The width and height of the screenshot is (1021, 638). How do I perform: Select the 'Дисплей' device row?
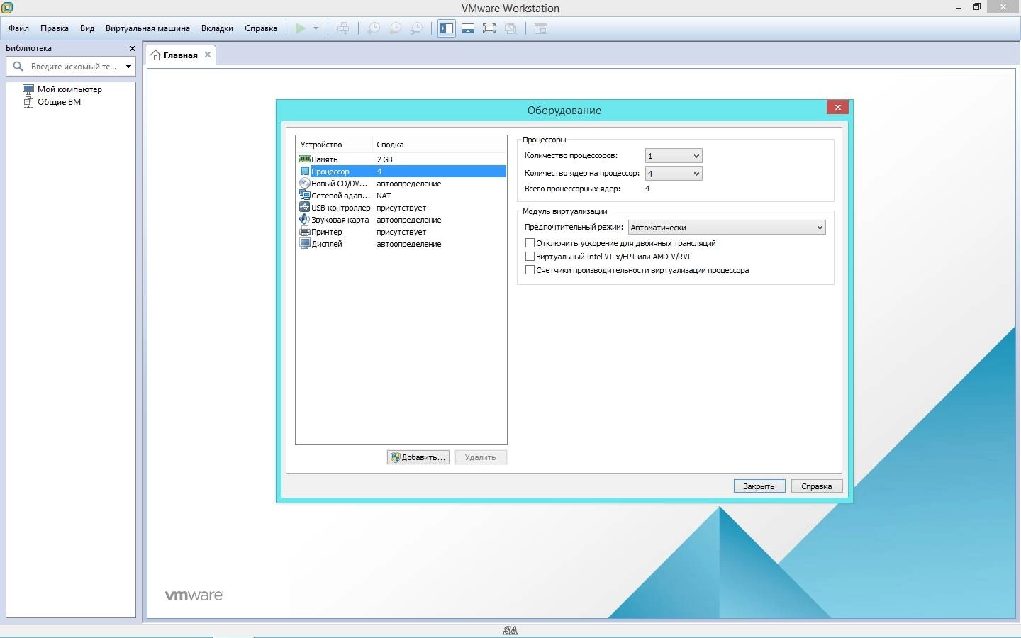401,244
